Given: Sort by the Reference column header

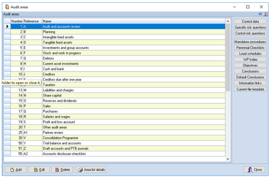Looking at the screenshot, I should [32, 21].
